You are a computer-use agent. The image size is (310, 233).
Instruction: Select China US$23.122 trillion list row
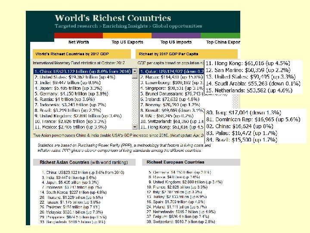[x=83, y=71]
